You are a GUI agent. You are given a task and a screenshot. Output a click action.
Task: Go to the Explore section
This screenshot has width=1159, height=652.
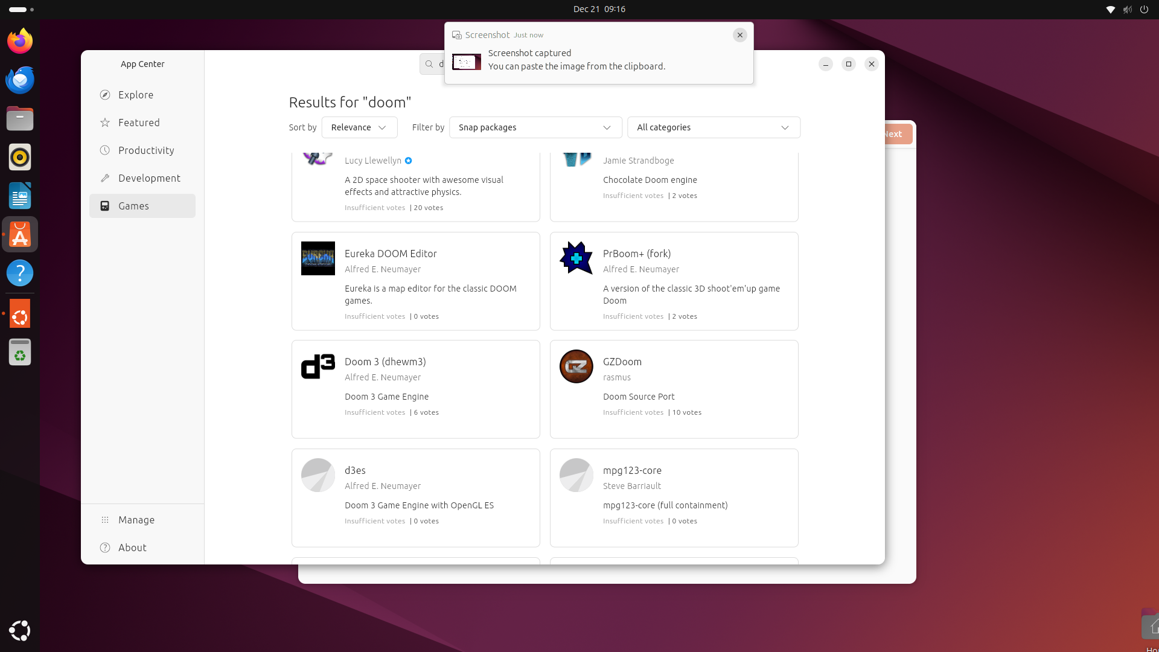coord(136,95)
